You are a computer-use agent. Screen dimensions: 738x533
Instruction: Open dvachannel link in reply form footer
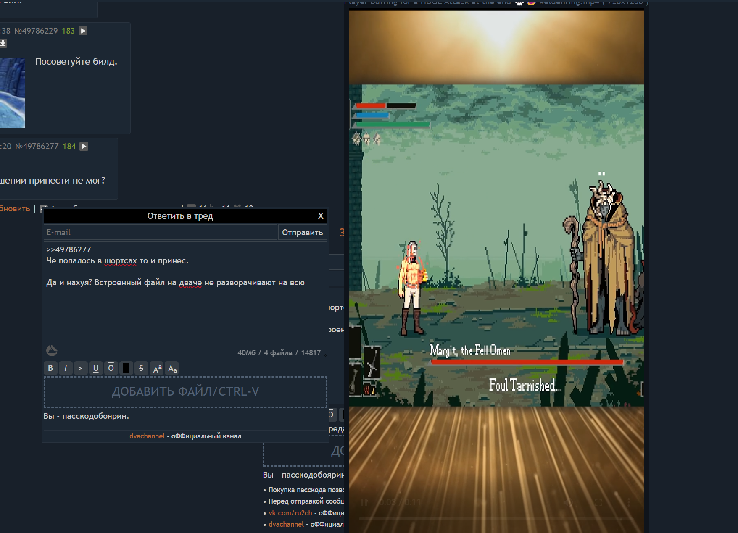pos(147,436)
